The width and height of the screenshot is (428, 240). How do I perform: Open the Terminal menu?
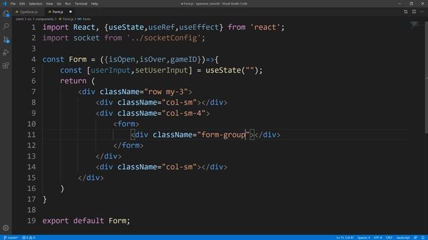(x=81, y=3)
